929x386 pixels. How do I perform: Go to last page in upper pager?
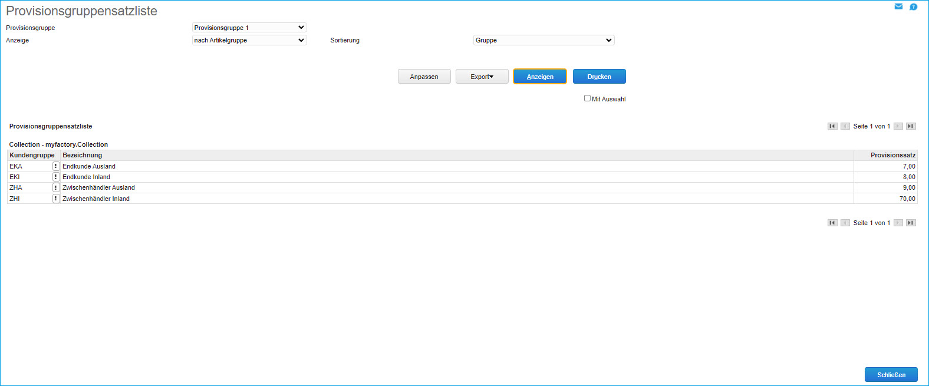pyautogui.click(x=911, y=126)
